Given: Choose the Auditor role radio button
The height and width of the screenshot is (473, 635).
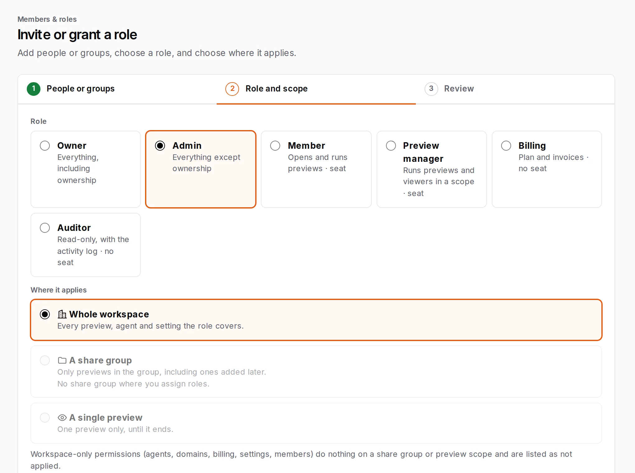Looking at the screenshot, I should coord(45,228).
